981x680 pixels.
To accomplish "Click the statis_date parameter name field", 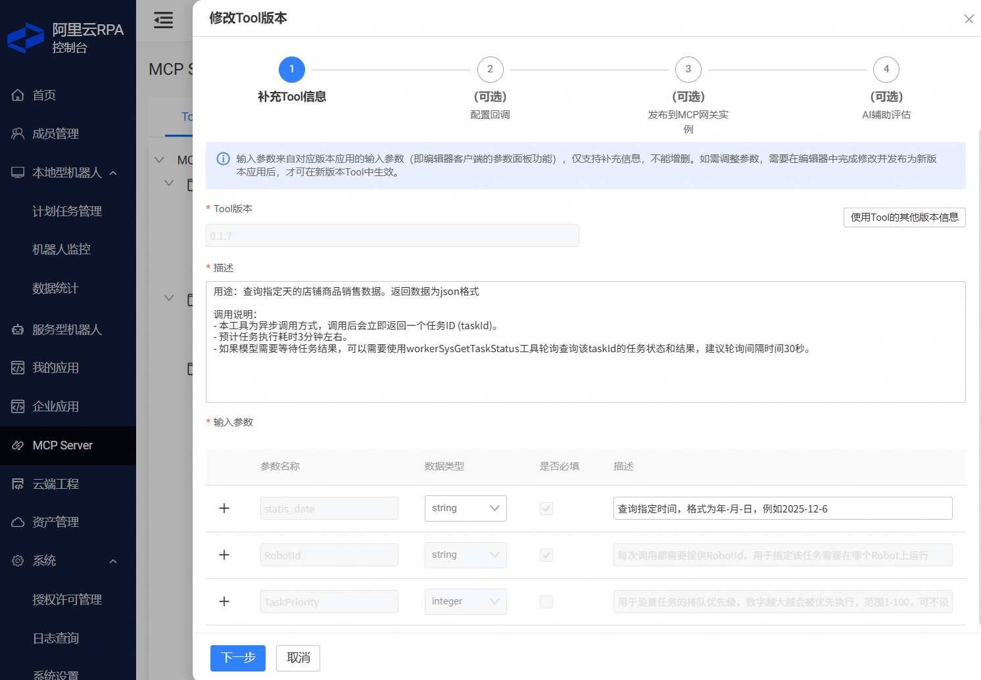I will coord(329,509).
